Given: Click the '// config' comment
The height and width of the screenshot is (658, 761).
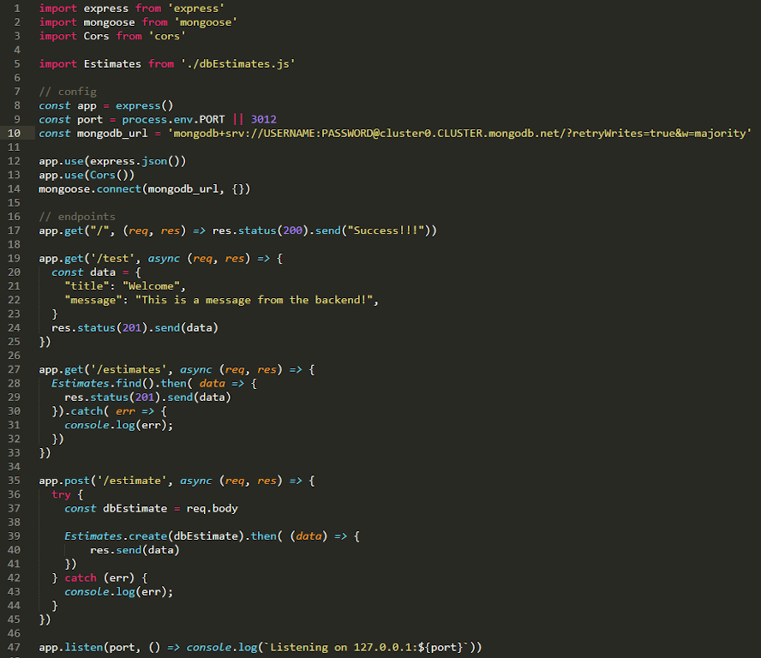Looking at the screenshot, I should tap(68, 92).
